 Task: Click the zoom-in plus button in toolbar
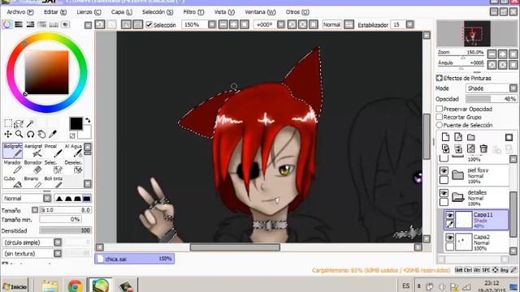point(234,24)
